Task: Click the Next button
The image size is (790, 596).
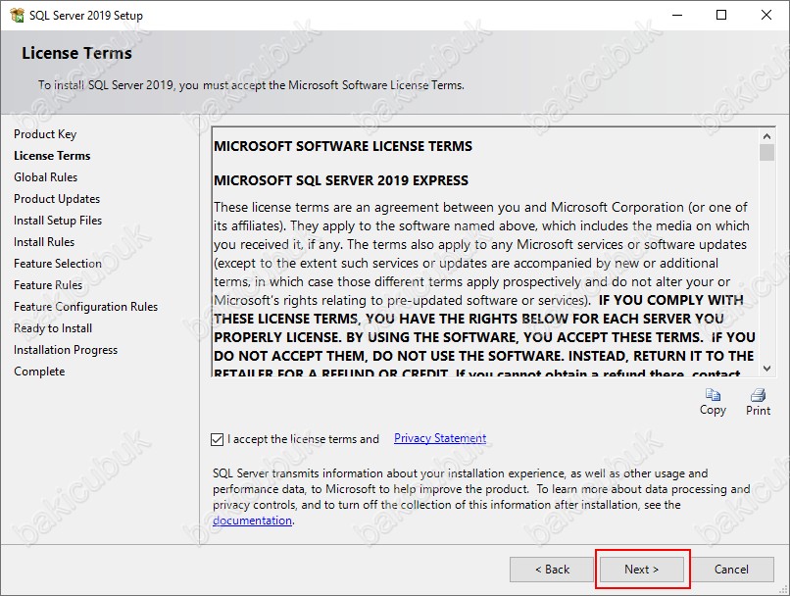Action: pos(641,570)
